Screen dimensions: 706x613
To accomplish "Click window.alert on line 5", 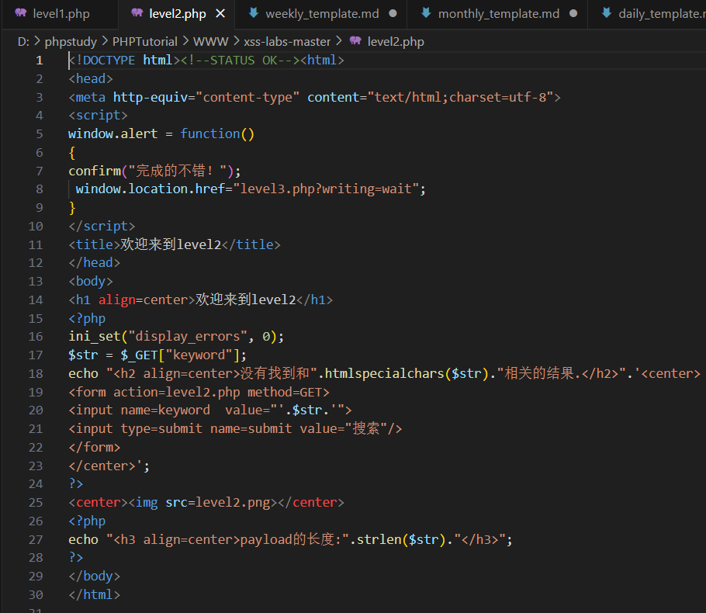I will [113, 134].
